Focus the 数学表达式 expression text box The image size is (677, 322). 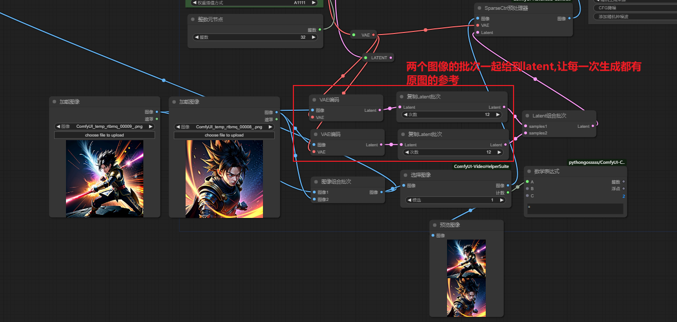pyautogui.click(x=575, y=209)
